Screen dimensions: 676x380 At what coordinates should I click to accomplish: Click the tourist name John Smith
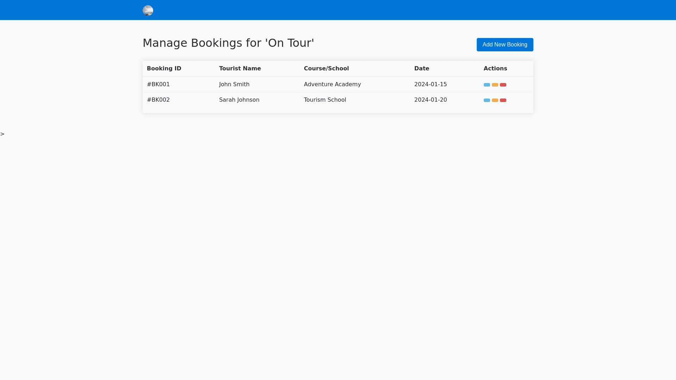pyautogui.click(x=234, y=84)
